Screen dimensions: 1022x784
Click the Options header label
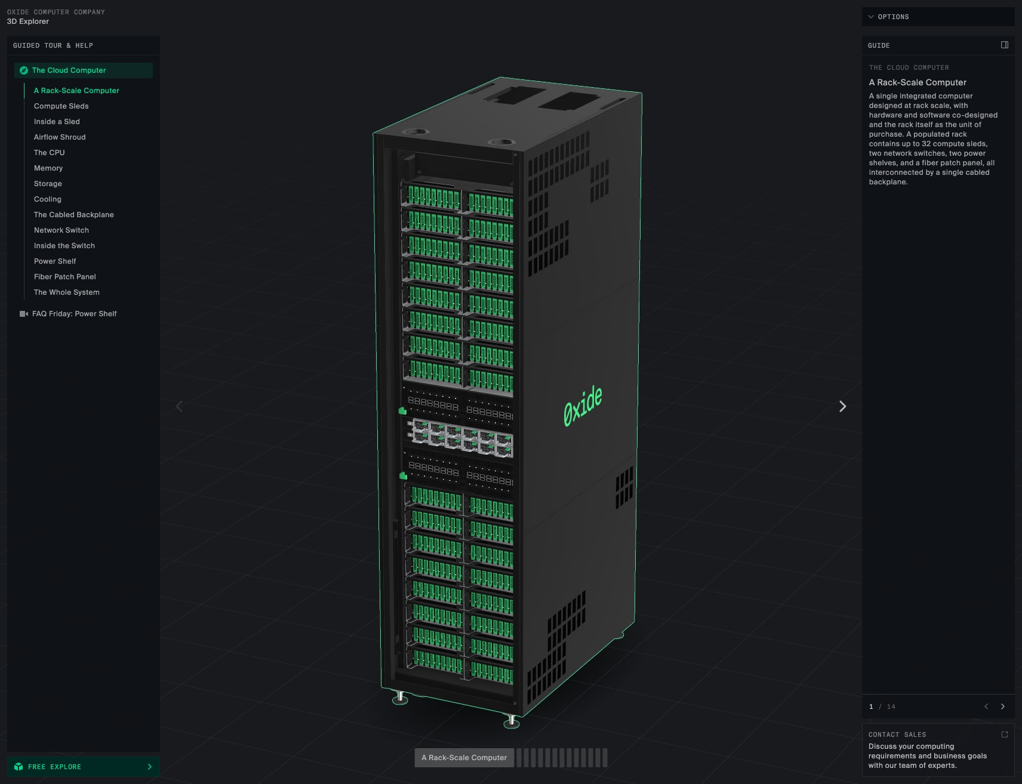(893, 17)
